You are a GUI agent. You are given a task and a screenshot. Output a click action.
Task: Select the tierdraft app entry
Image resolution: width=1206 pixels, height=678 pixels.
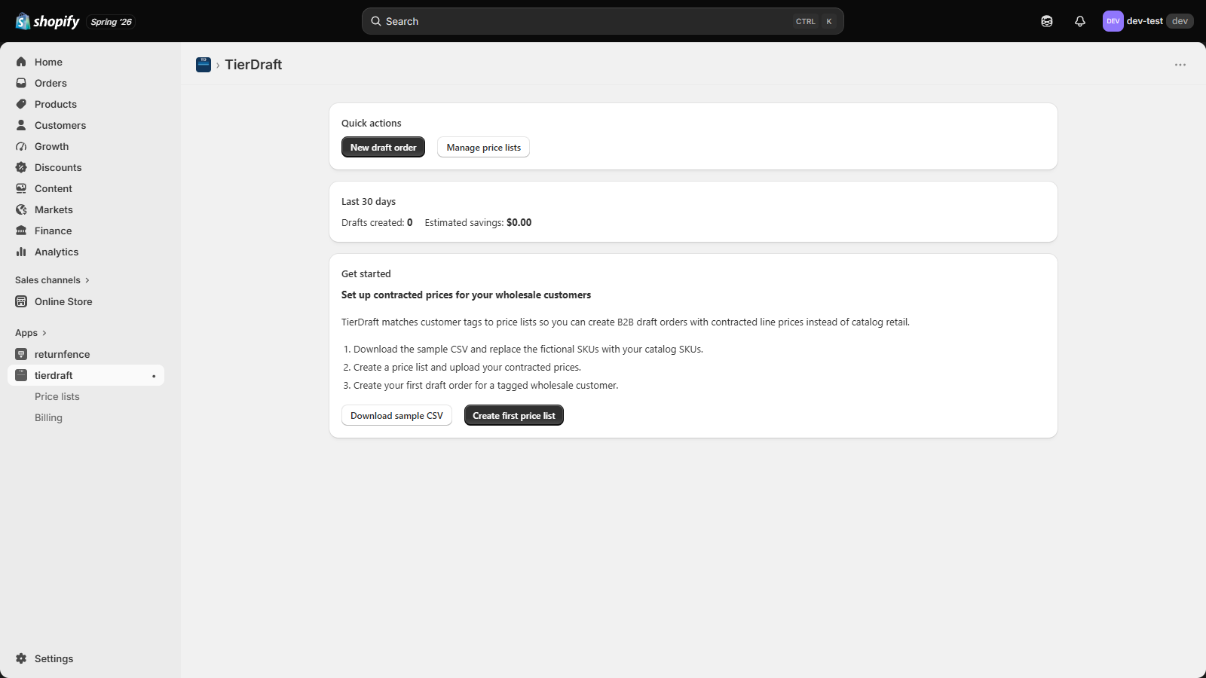coord(86,375)
